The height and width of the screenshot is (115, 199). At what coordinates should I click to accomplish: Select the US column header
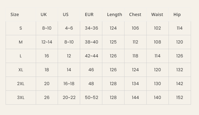pyautogui.click(x=66, y=15)
